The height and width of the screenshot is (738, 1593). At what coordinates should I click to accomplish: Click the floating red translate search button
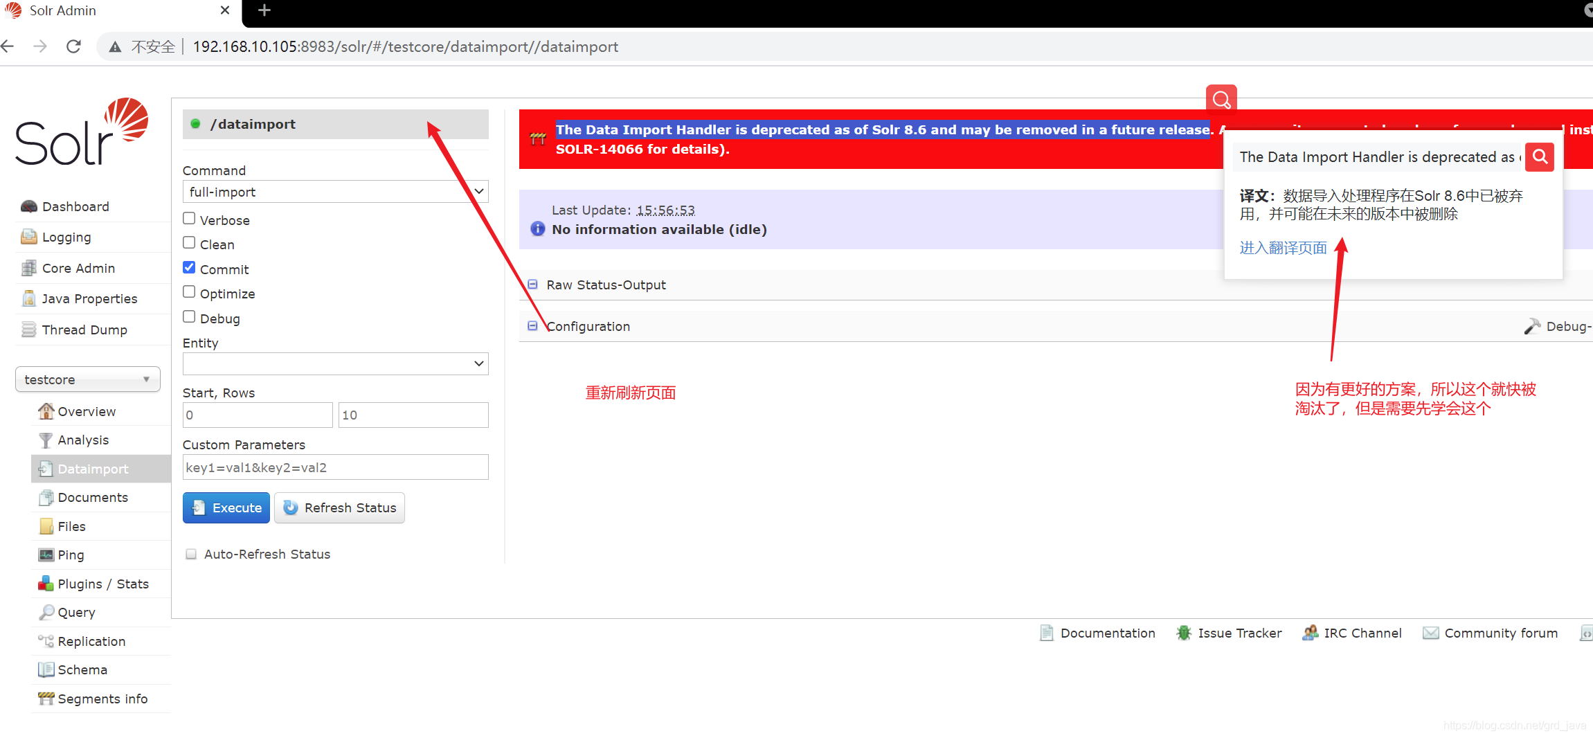1221,100
